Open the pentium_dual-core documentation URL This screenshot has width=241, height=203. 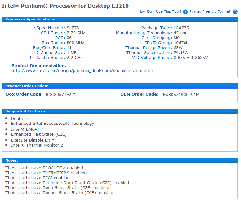pos(82,71)
